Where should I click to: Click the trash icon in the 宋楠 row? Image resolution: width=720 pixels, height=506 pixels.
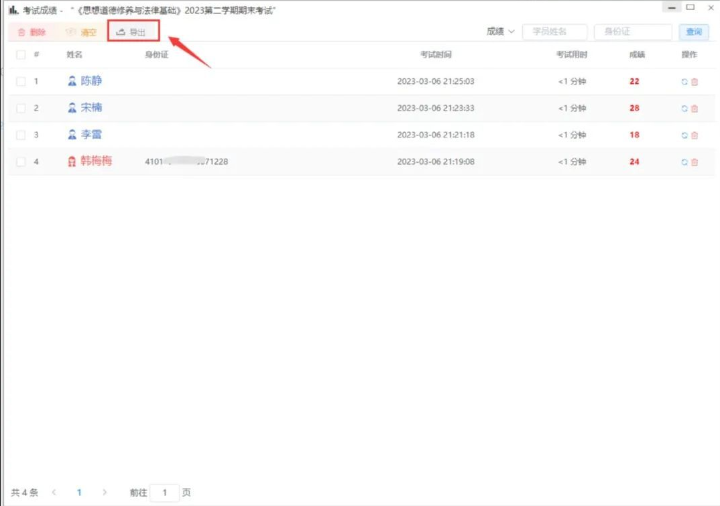point(695,109)
